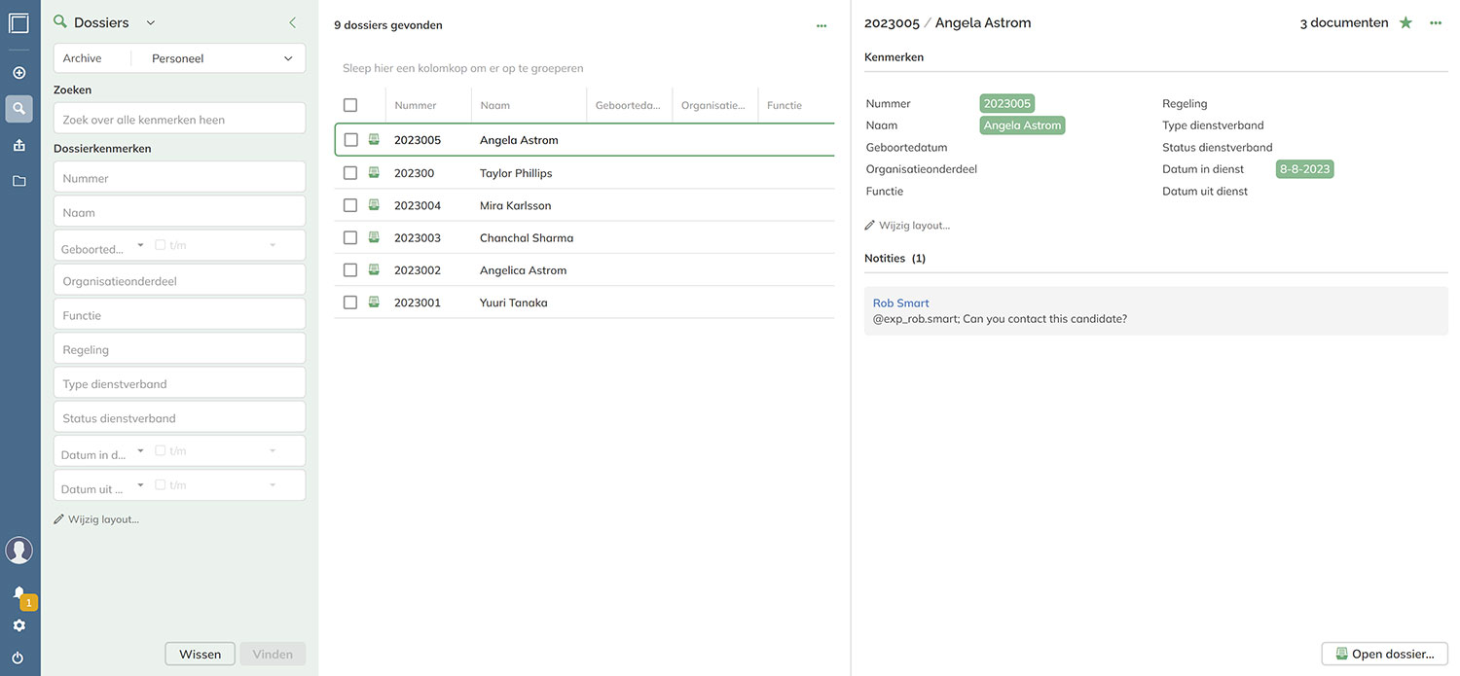
Task: Open the folder icon in sidebar
Action: (18, 181)
